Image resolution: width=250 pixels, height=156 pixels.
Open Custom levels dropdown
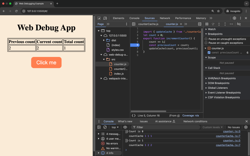pyautogui.click(x=212, y=127)
